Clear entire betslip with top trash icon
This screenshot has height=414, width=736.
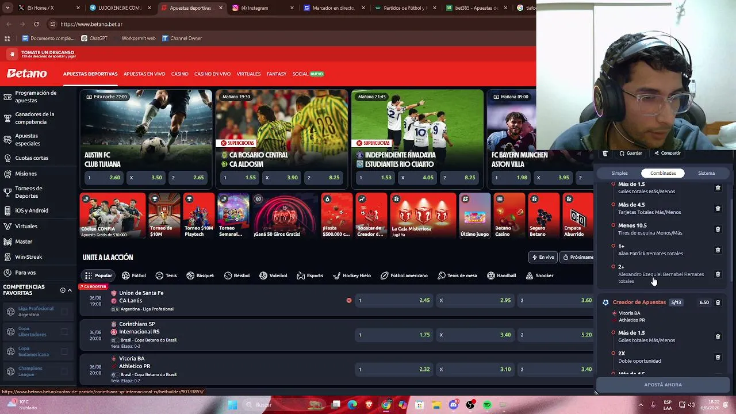click(x=605, y=154)
